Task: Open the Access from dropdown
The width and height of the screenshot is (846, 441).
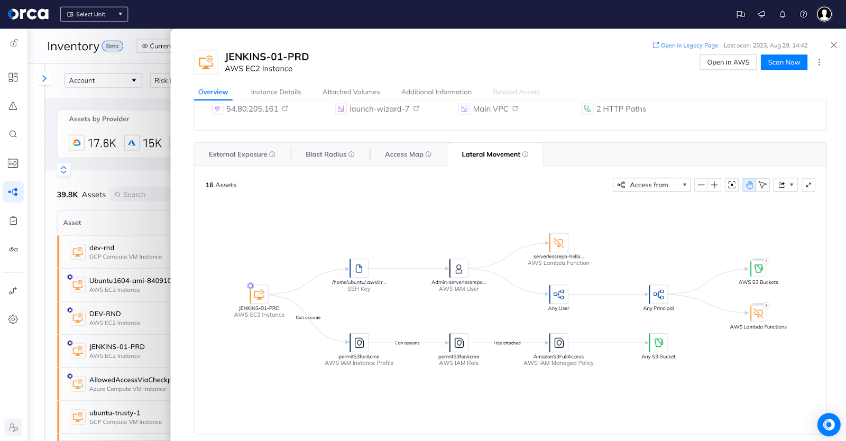Action: [x=651, y=185]
